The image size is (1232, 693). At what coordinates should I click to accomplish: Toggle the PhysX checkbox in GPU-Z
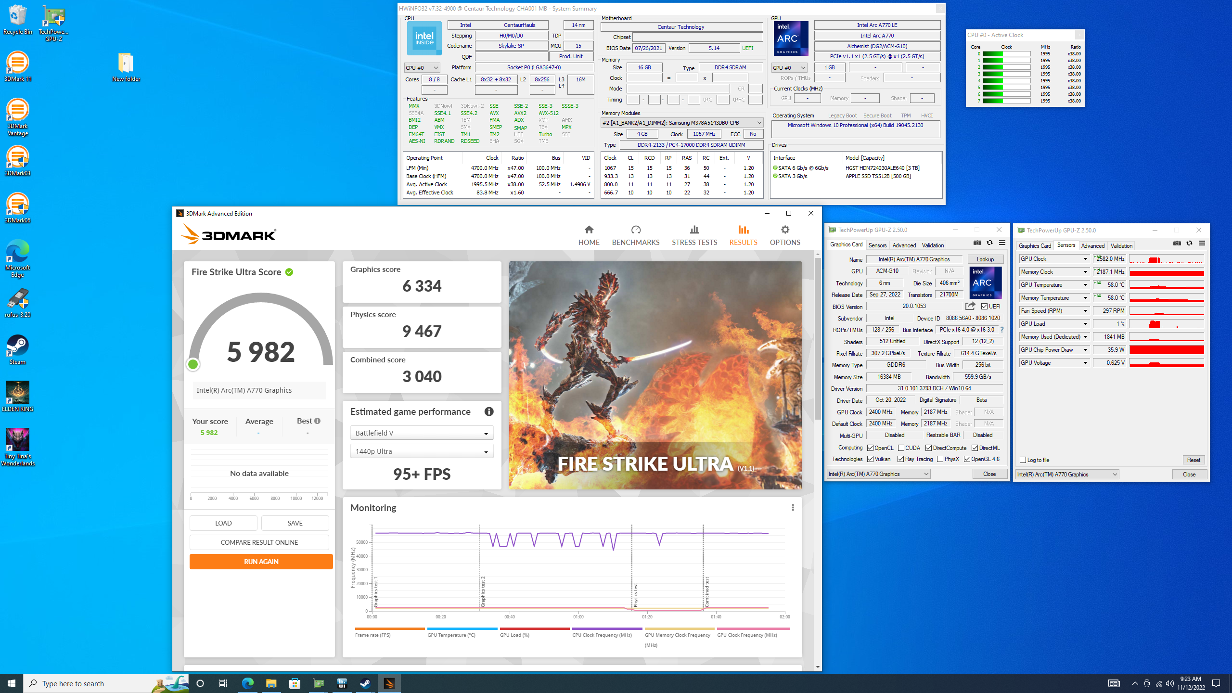pos(940,459)
